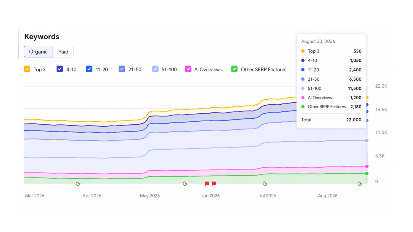Click the May 2026 axis label

(150, 196)
